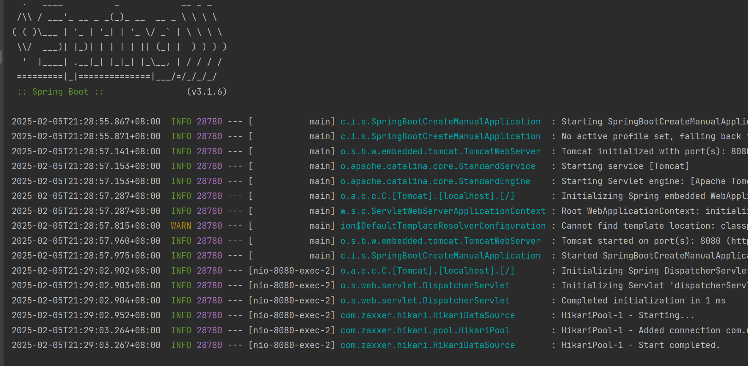Click message 'Starting SpringBootCreateManualAppli'
Viewport: 748px width, 366px height.
pyautogui.click(x=655, y=122)
